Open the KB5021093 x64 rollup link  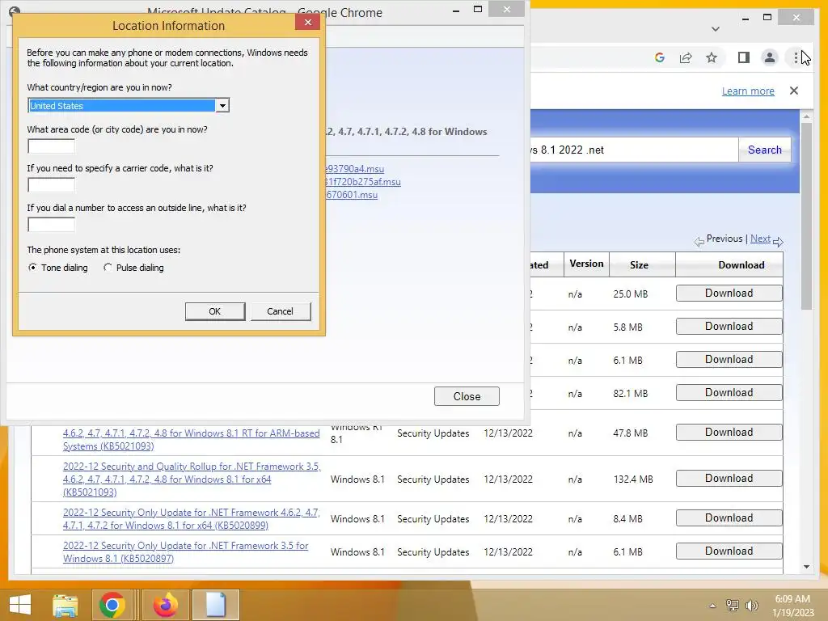point(192,479)
